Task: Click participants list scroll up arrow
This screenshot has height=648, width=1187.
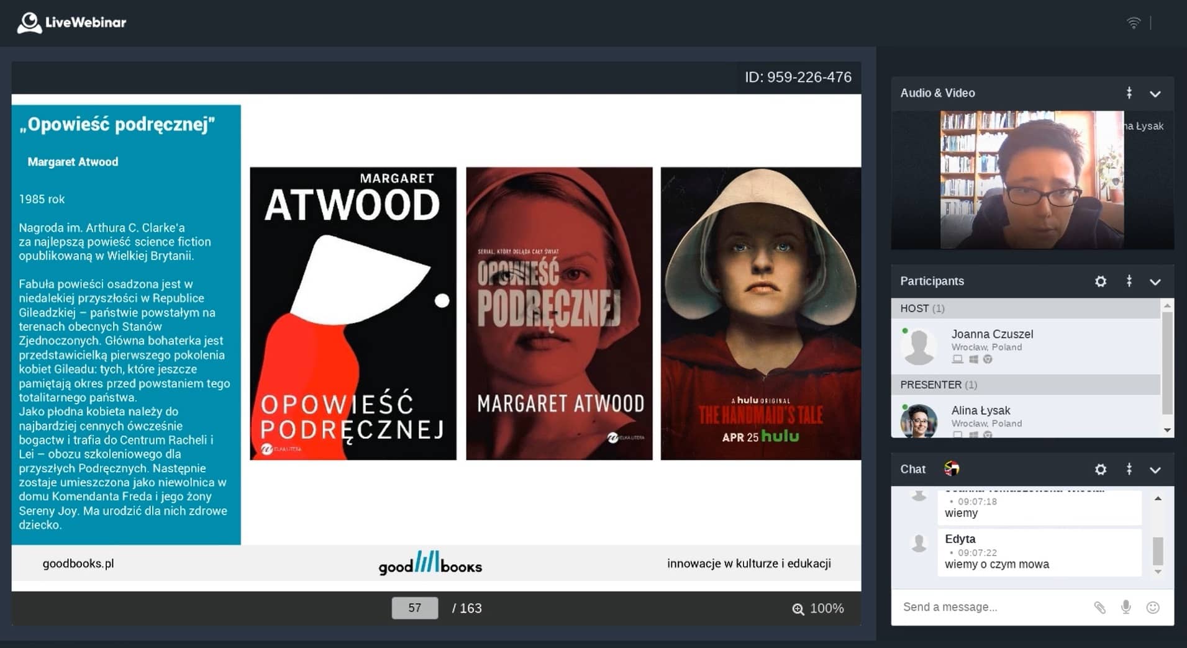Action: point(1167,305)
